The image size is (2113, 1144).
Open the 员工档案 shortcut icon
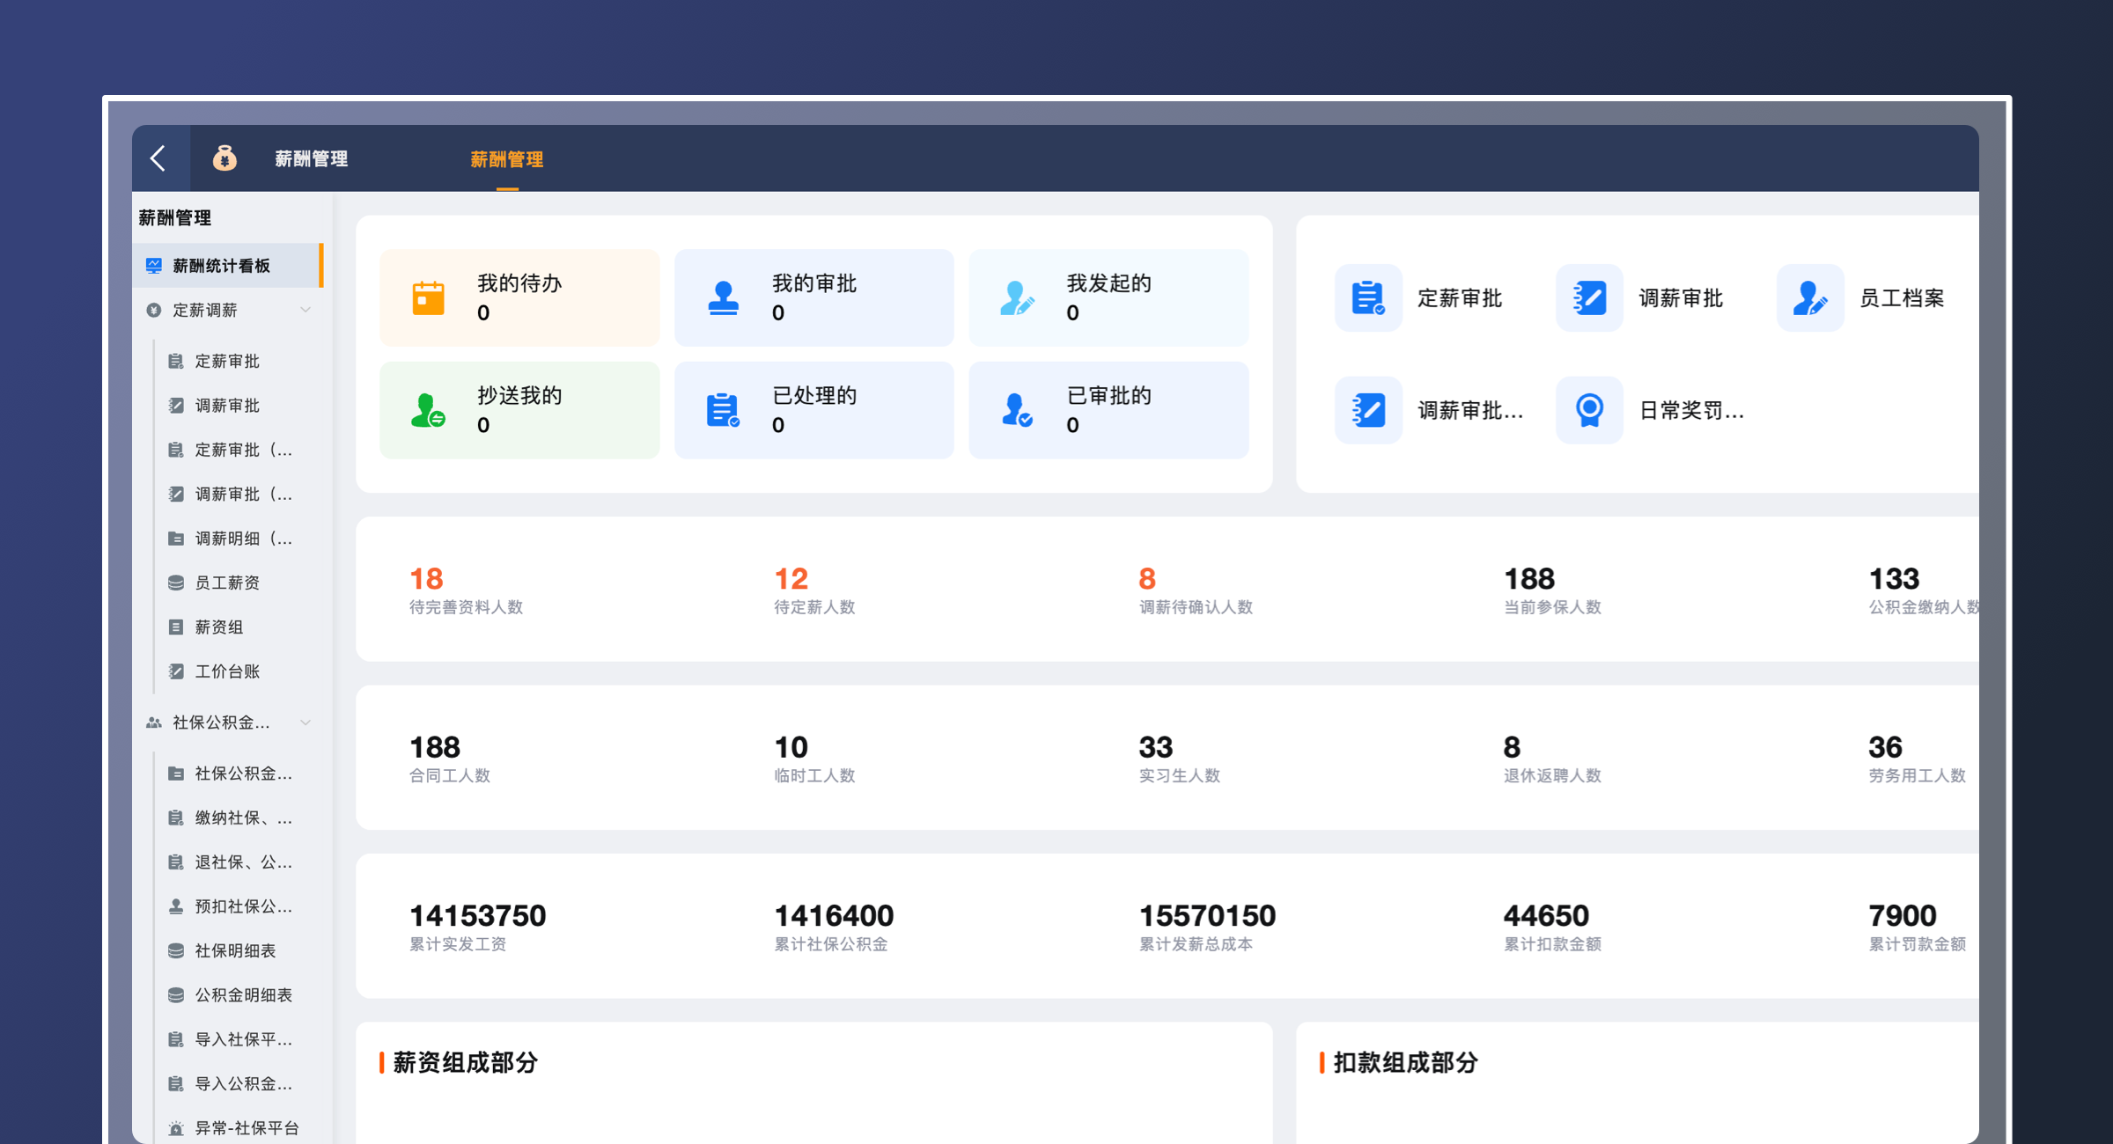click(x=1809, y=298)
